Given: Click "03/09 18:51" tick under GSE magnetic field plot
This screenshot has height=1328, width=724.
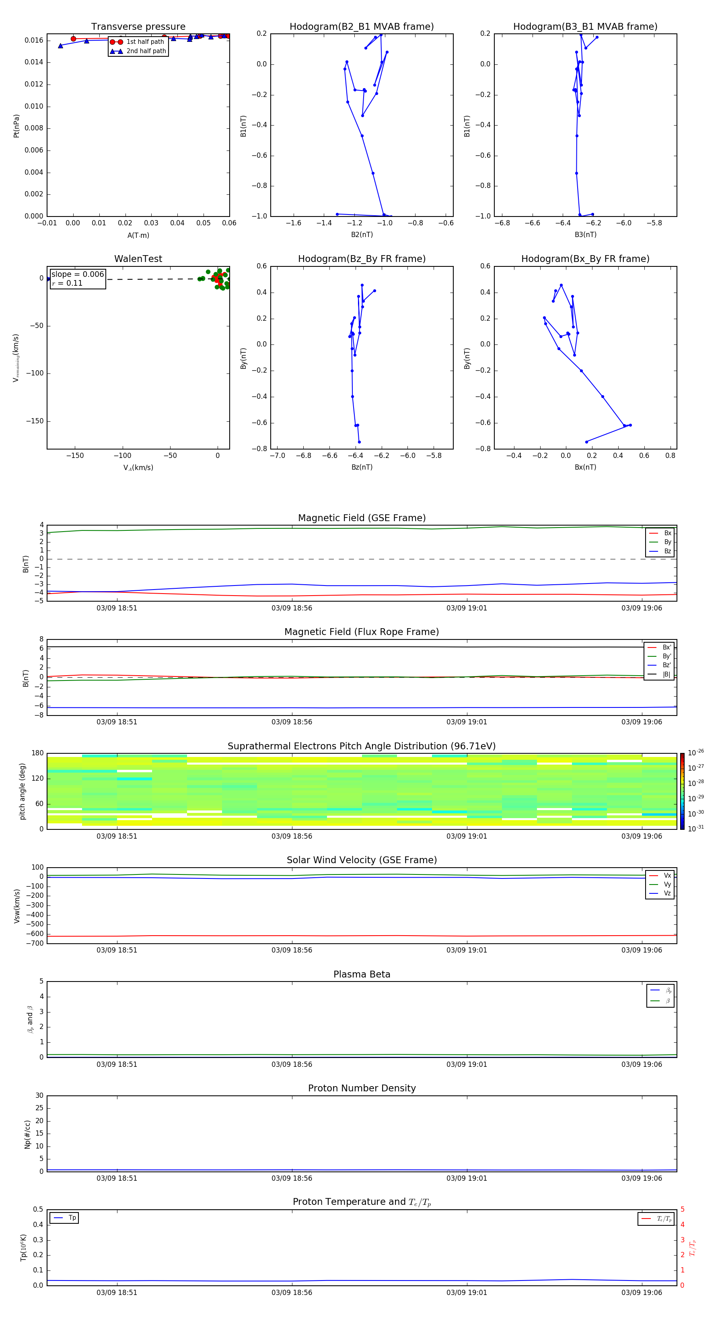Looking at the screenshot, I should pos(117,608).
